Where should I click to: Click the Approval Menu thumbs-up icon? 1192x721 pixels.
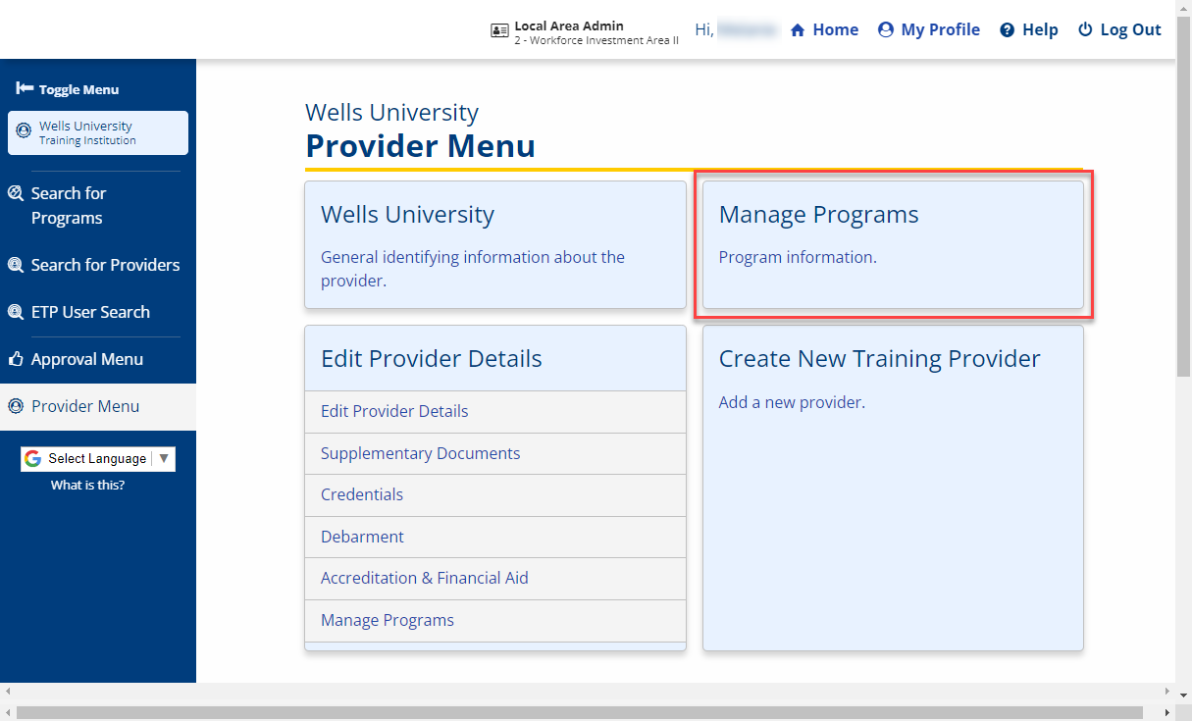point(16,360)
